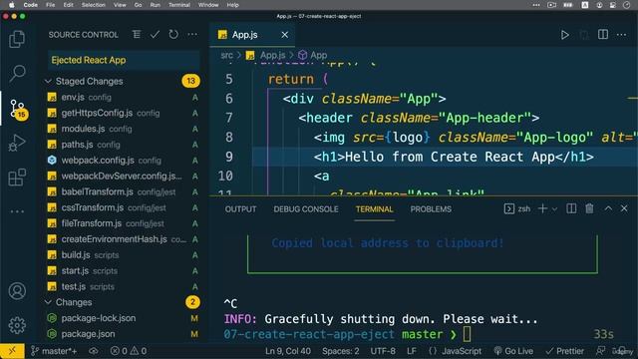Image resolution: width=638 pixels, height=359 pixels.
Task: Open staged file babelTransform.js
Action: tap(122, 191)
